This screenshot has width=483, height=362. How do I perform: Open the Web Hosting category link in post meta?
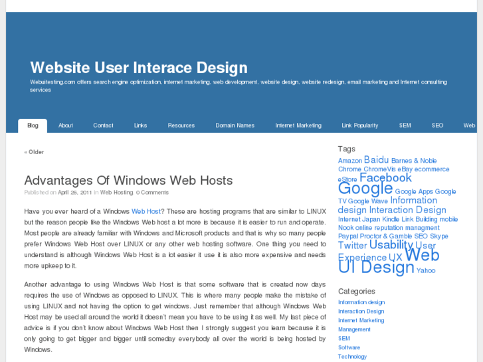pyautogui.click(x=116, y=193)
